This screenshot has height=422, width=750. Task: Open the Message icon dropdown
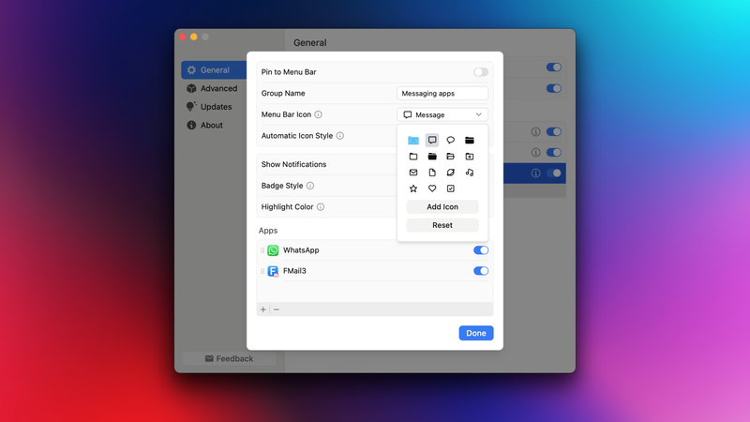(x=442, y=114)
